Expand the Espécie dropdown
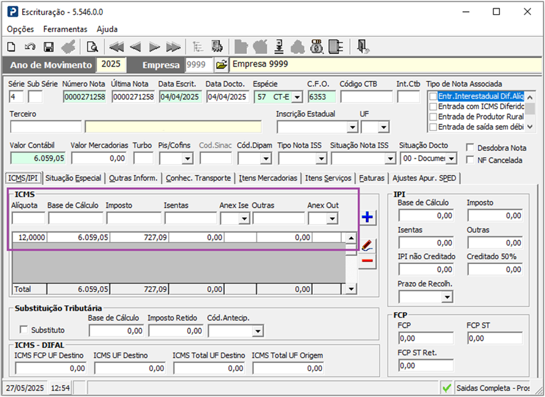 point(296,97)
